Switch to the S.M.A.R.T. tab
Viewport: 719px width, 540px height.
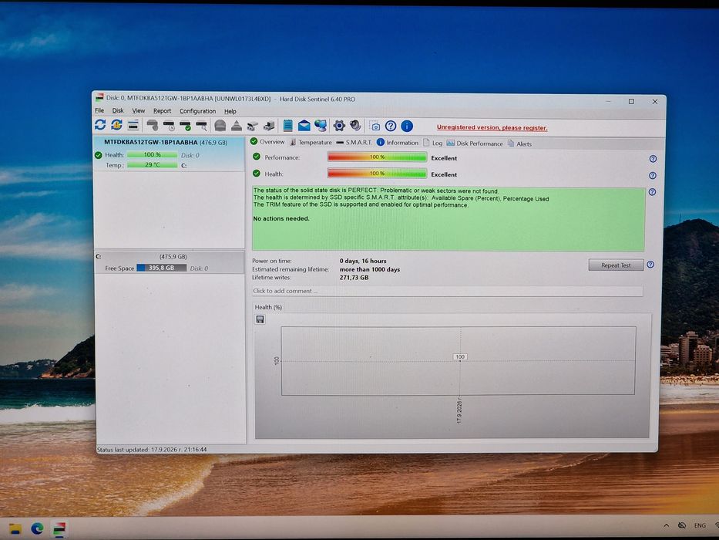[x=354, y=143]
